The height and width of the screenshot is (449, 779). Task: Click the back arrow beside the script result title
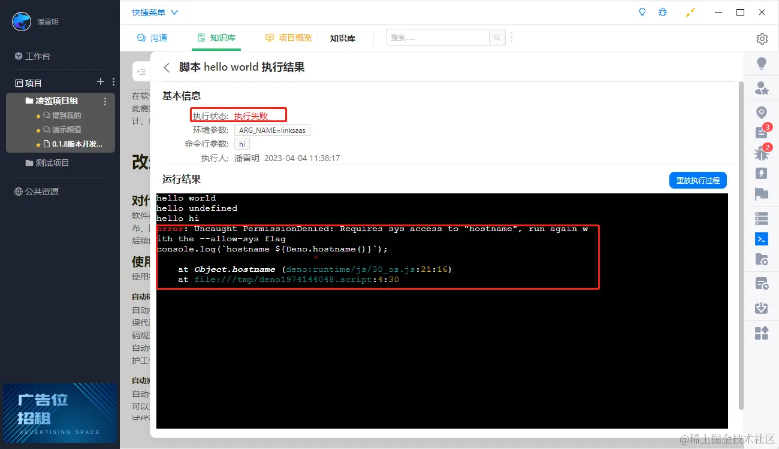(x=167, y=68)
